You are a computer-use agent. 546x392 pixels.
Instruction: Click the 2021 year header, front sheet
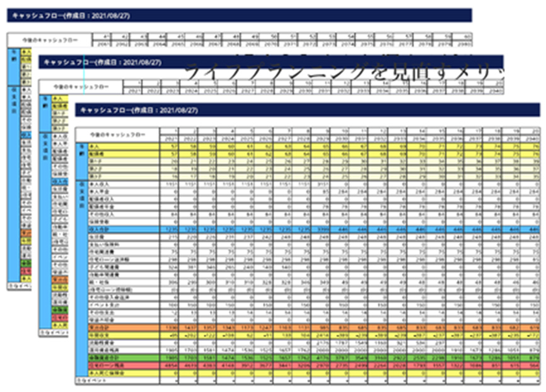tap(169, 139)
